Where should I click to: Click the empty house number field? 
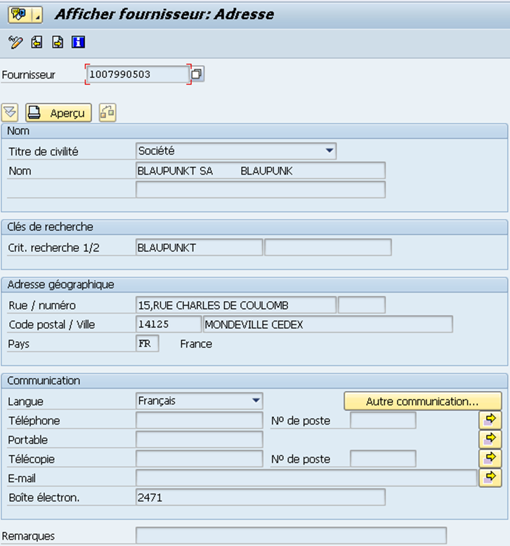pyautogui.click(x=362, y=305)
